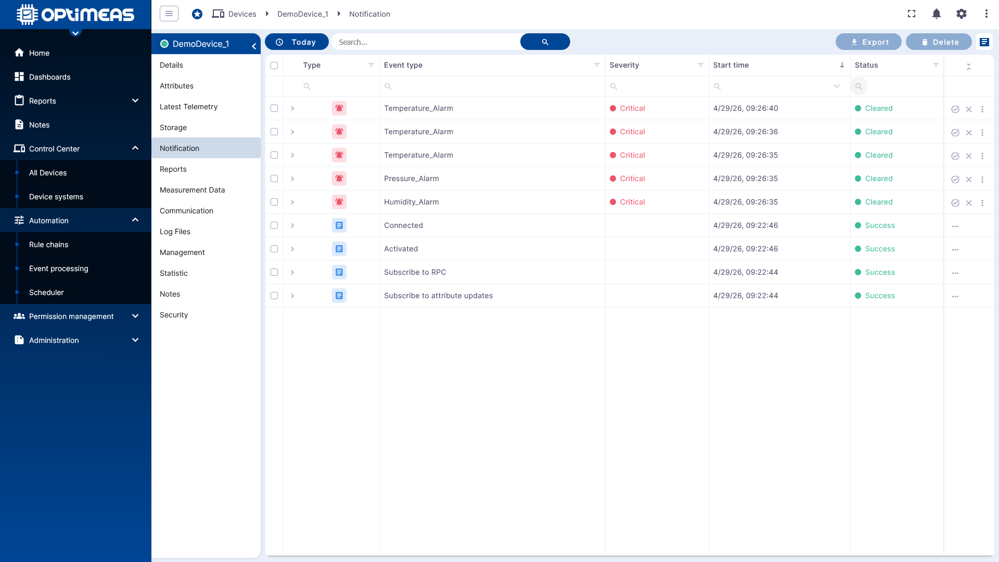Expand the Subscribe to attribute updates row

[x=292, y=296]
